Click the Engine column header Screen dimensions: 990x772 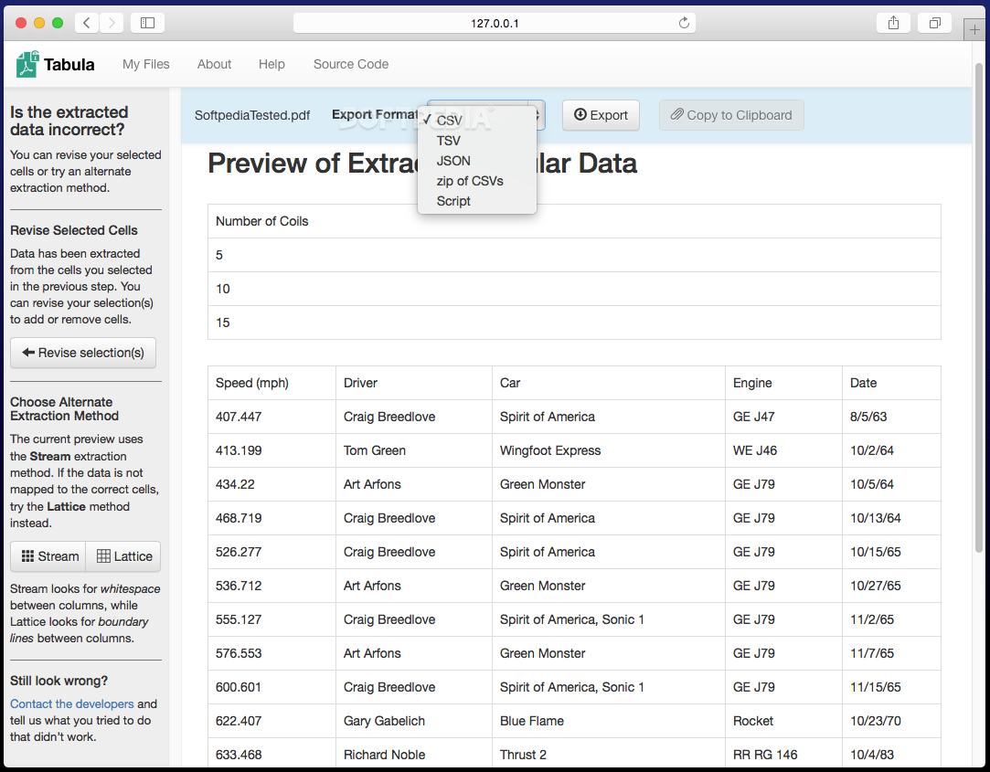(x=783, y=383)
